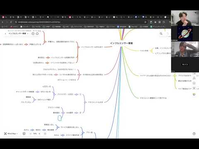Click the help question mark icon
The width and height of the screenshot is (199, 149).
(x=194, y=134)
